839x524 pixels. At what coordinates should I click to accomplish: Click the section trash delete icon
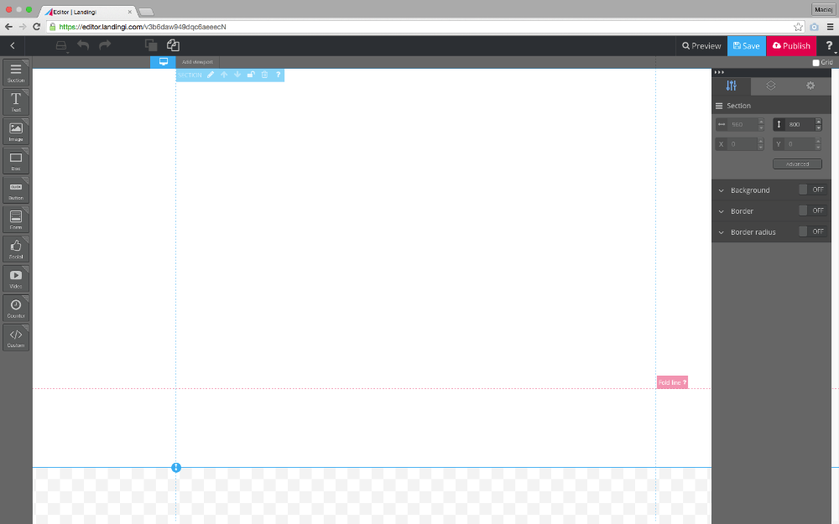click(264, 75)
